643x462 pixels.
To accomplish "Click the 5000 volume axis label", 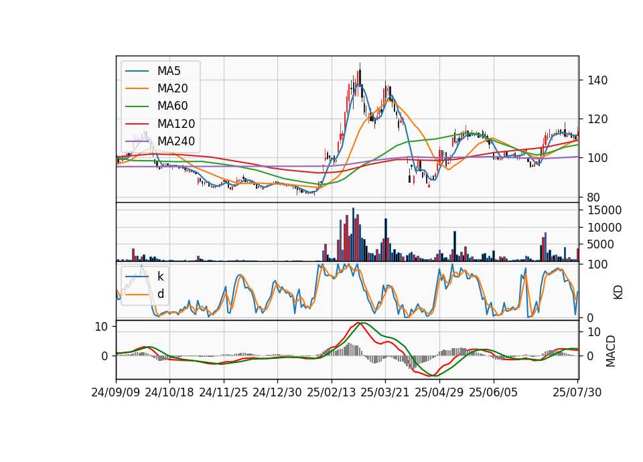I will pos(601,245).
